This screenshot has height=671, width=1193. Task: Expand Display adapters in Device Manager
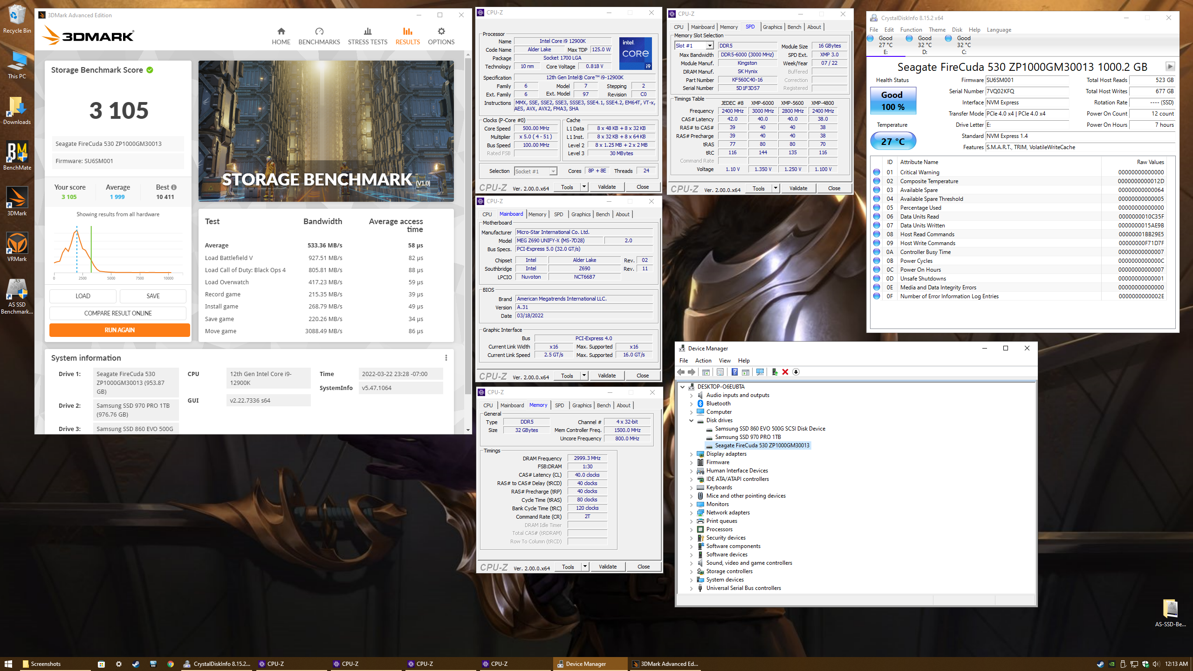(692, 454)
